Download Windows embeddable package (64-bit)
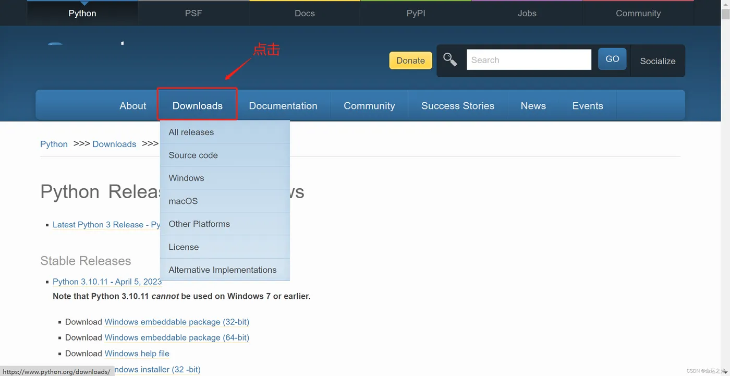The width and height of the screenshot is (730, 376). 177,337
